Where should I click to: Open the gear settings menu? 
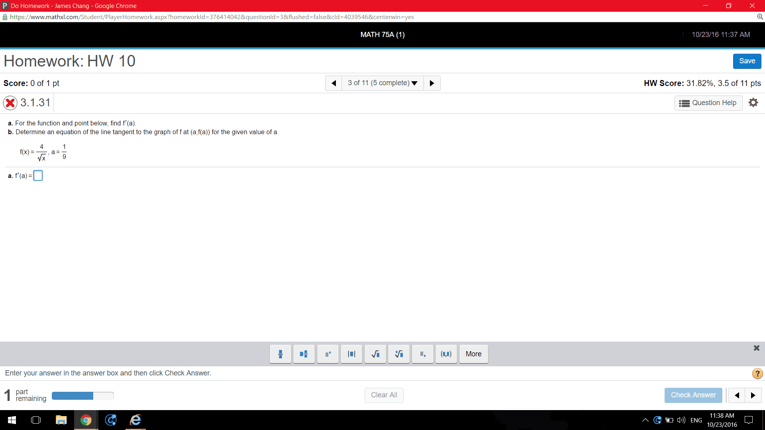click(753, 103)
